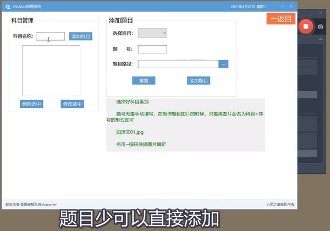This screenshot has height=231, width=330.
Task: Collapse recorder panel with up chevron
Action: [x=320, y=39]
